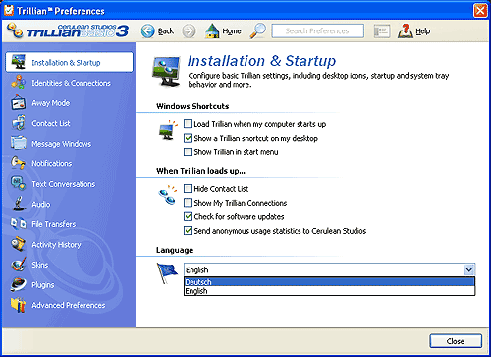Open the Plugins label in sidebar
Viewport: 491px width, 357px height.
[43, 285]
